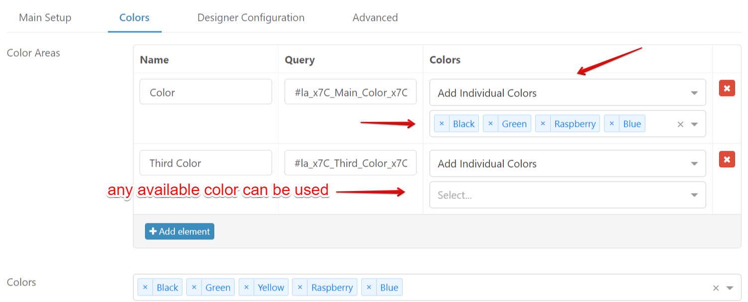
Task: Expand bottom Colors field dropdown arrow
Action: point(730,288)
